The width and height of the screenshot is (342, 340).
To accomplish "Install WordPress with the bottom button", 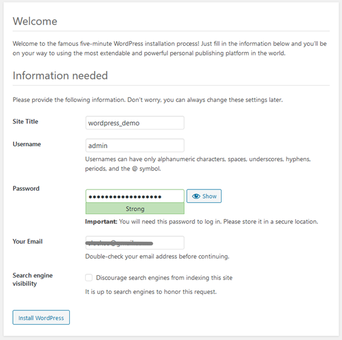I will (x=41, y=318).
